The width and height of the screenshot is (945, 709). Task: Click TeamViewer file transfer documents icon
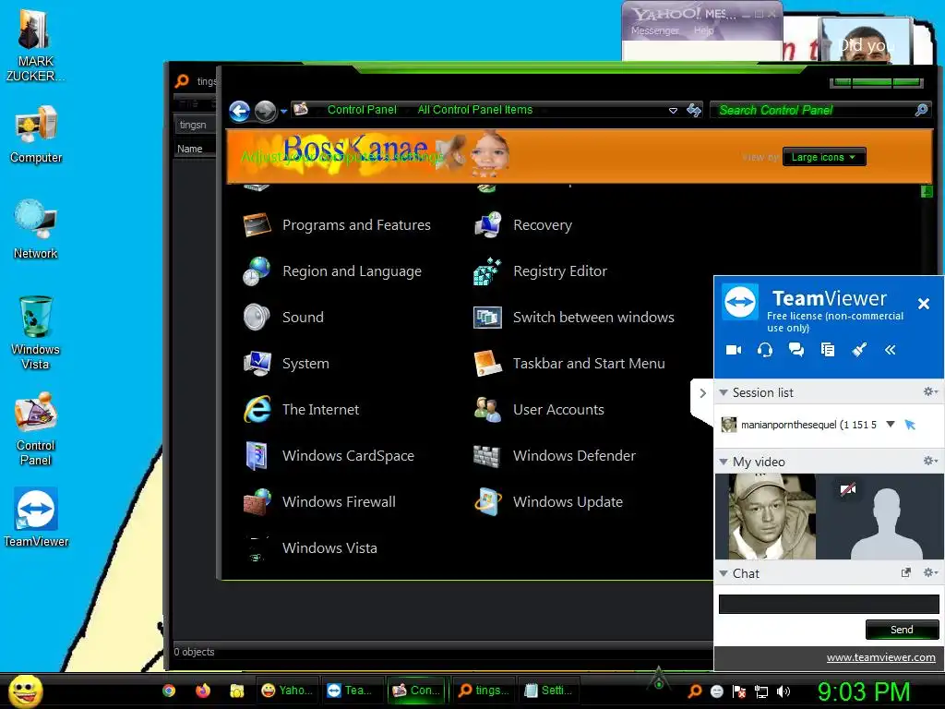point(828,350)
